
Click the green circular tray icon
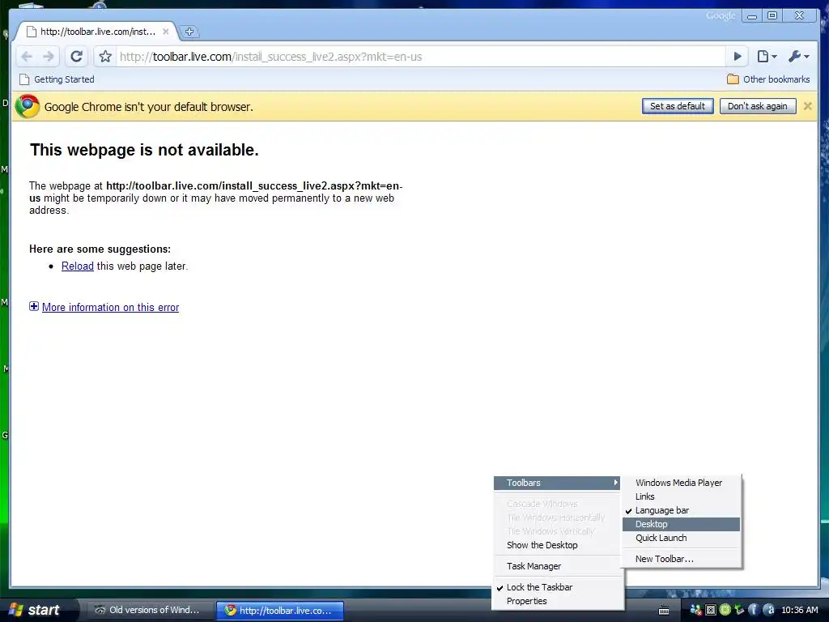coord(725,610)
